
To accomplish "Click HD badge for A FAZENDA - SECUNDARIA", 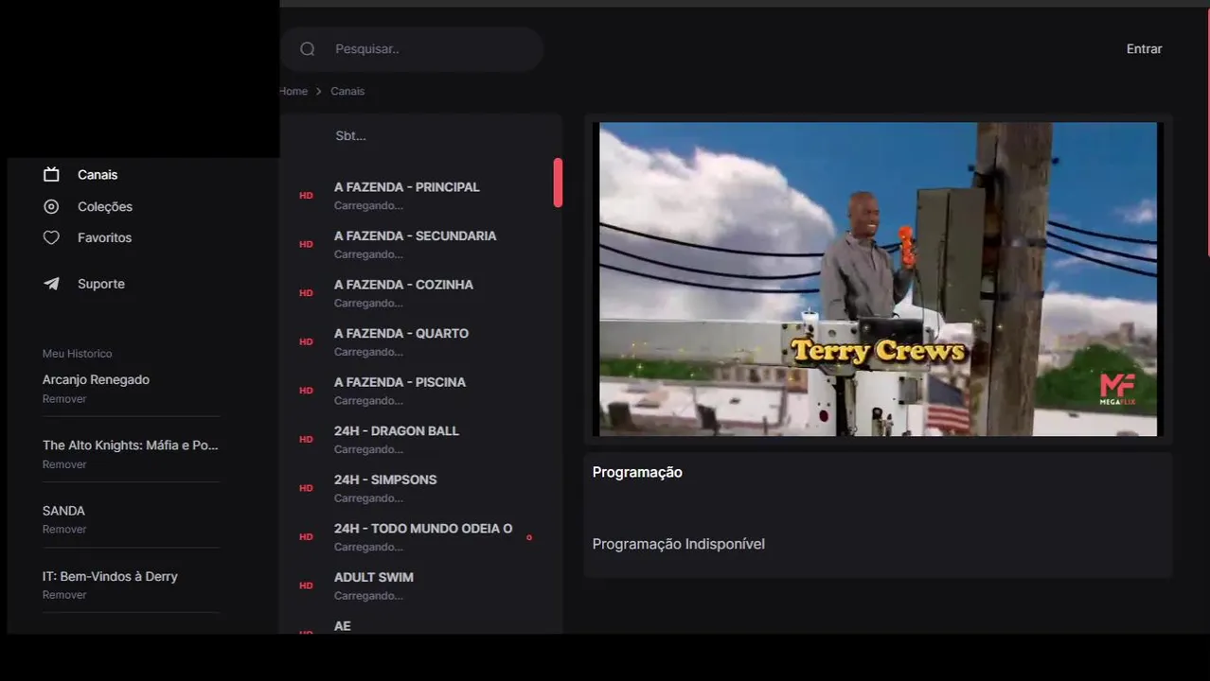I will (306, 244).
